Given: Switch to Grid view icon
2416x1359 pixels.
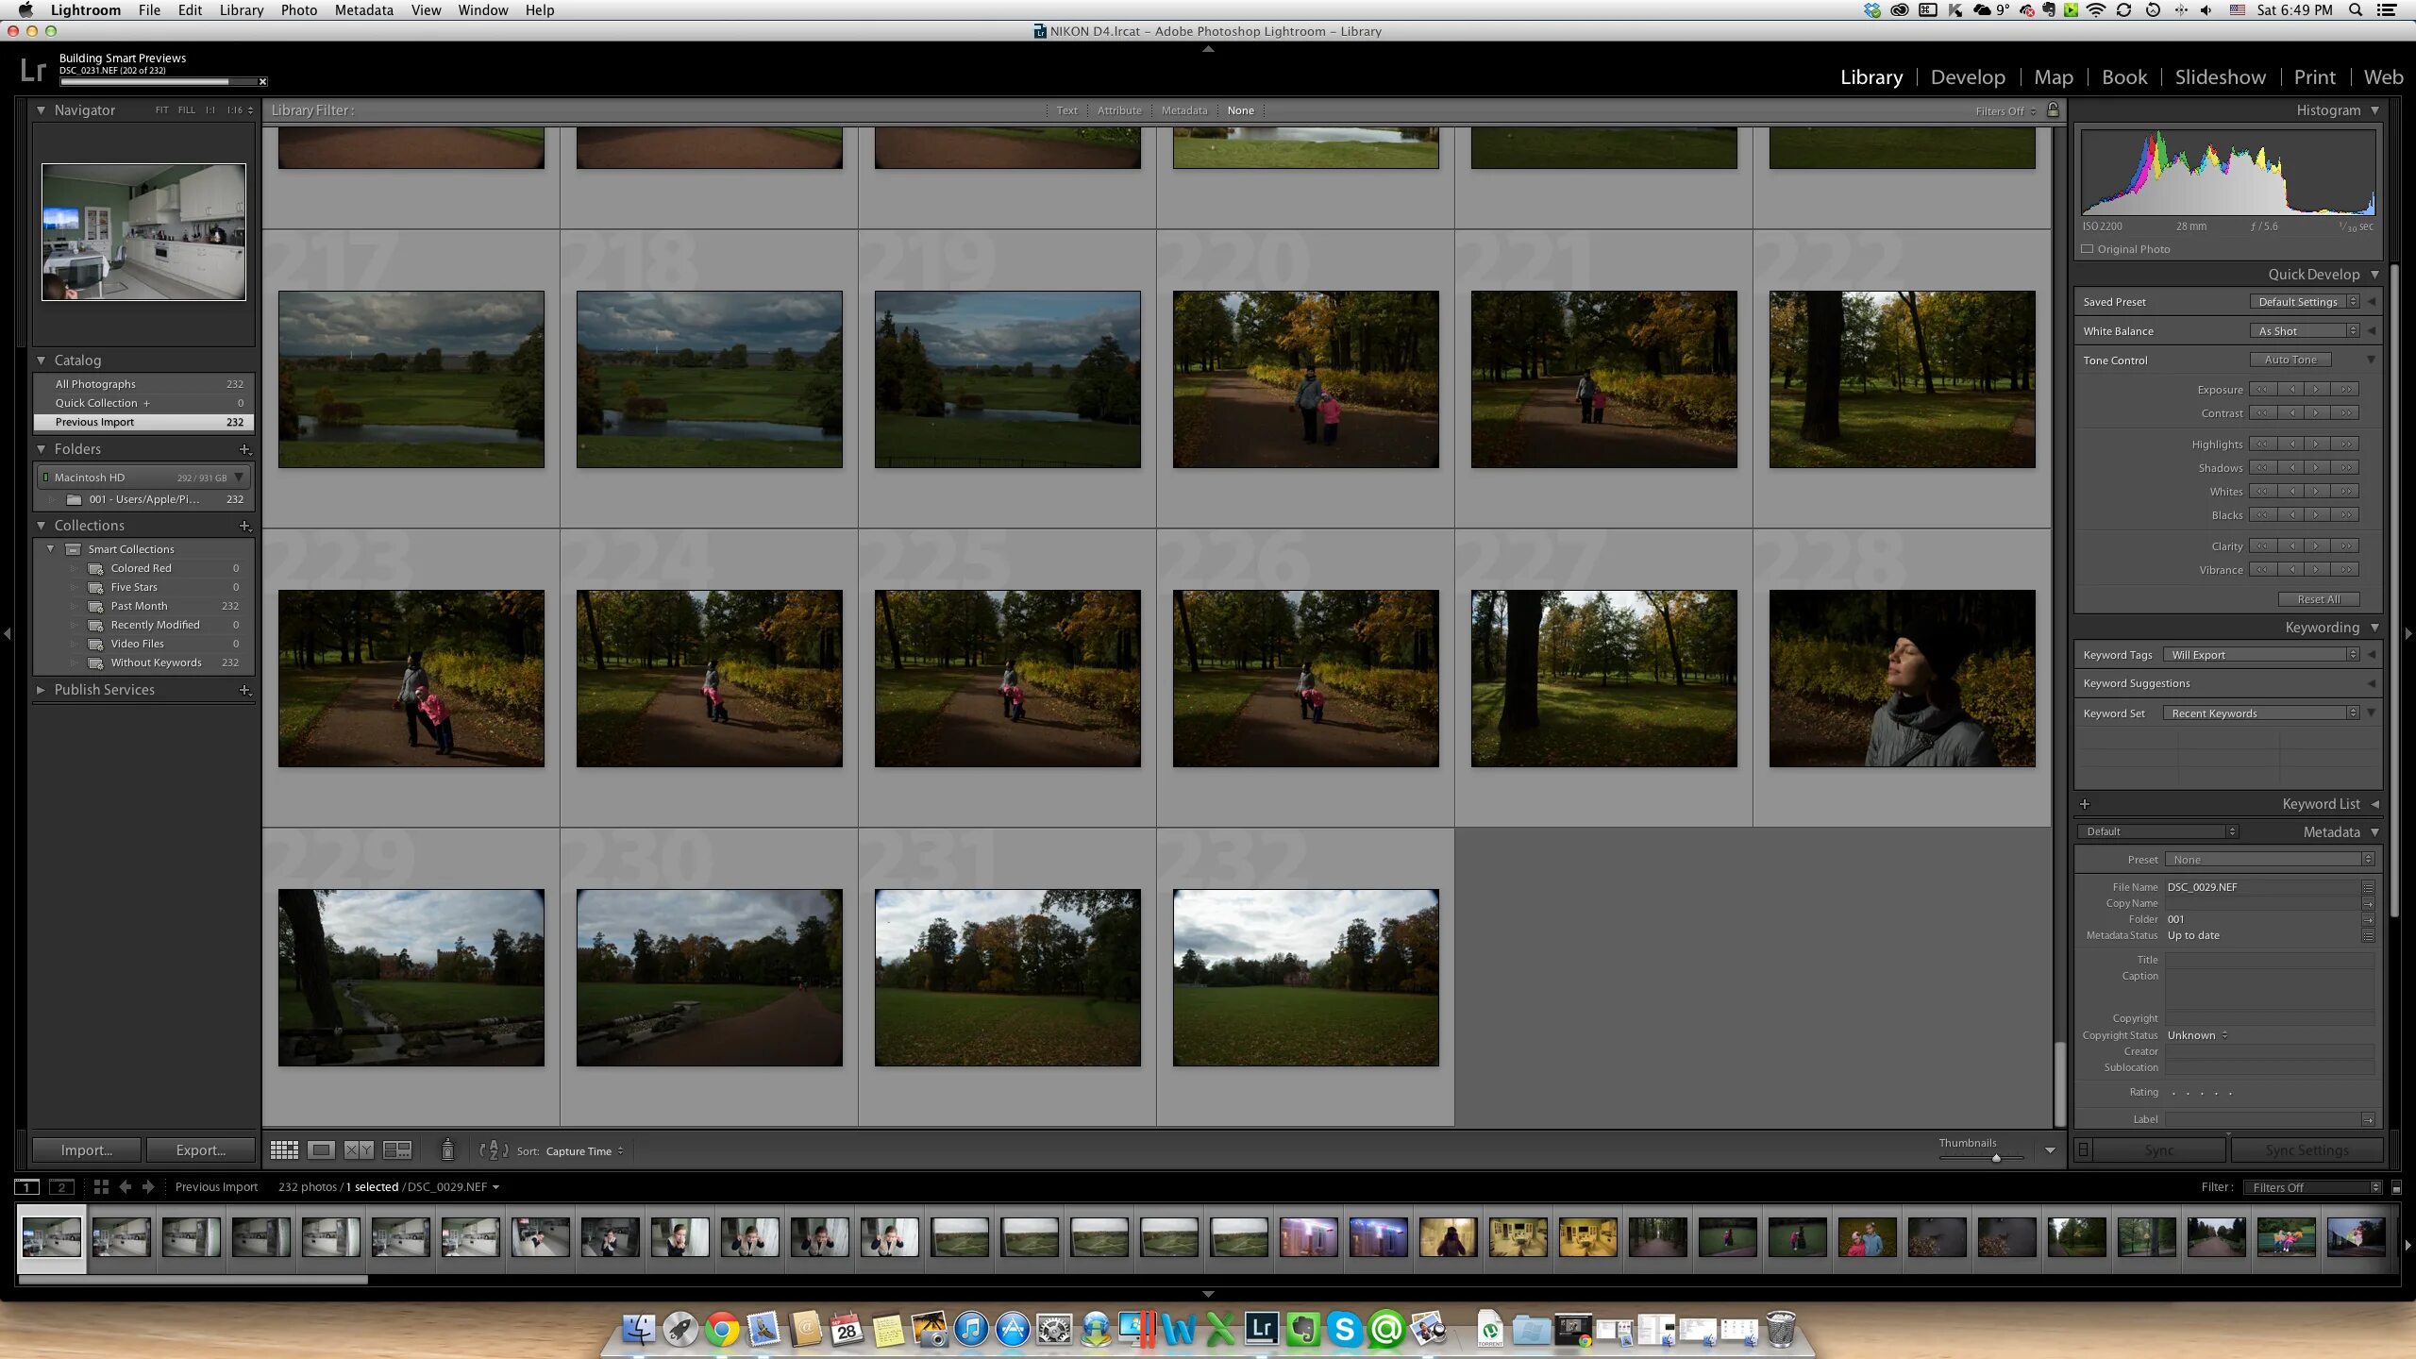Looking at the screenshot, I should (284, 1149).
